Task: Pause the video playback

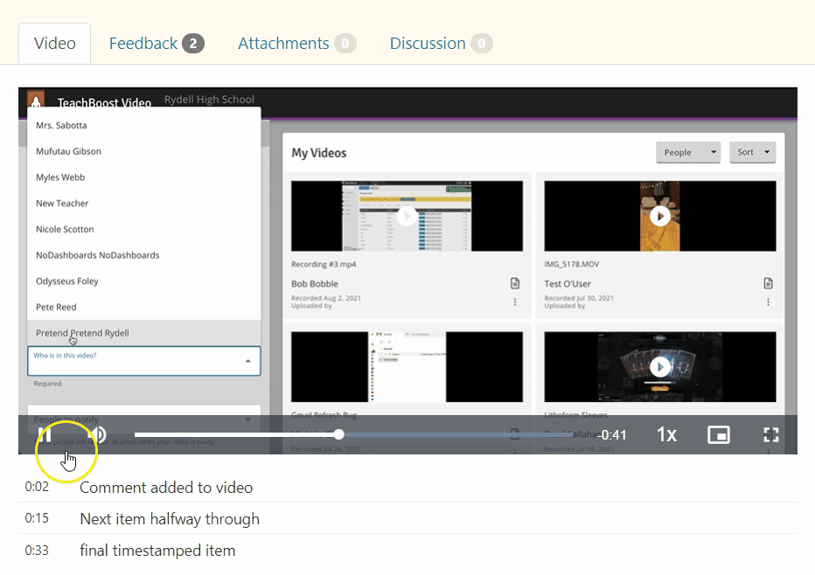Action: 45,435
